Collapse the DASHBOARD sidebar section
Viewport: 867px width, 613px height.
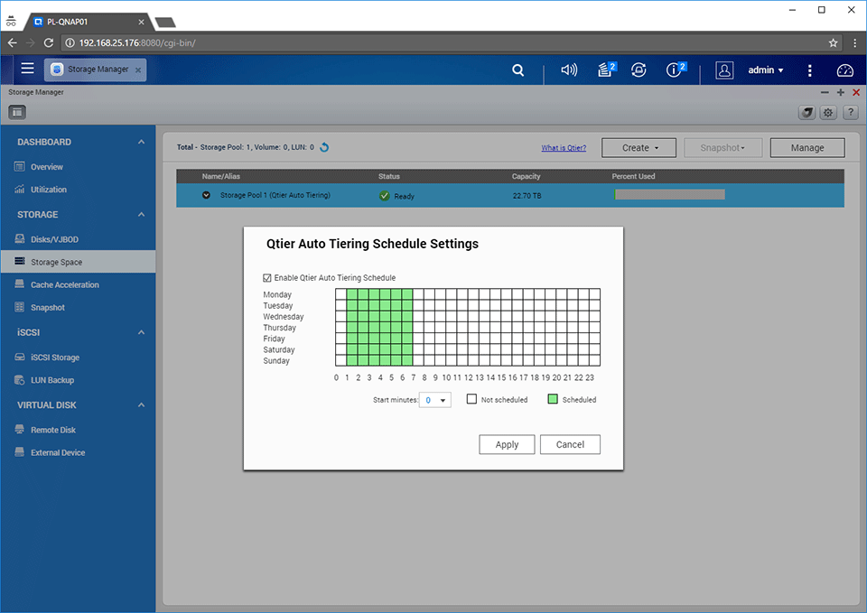tap(141, 142)
